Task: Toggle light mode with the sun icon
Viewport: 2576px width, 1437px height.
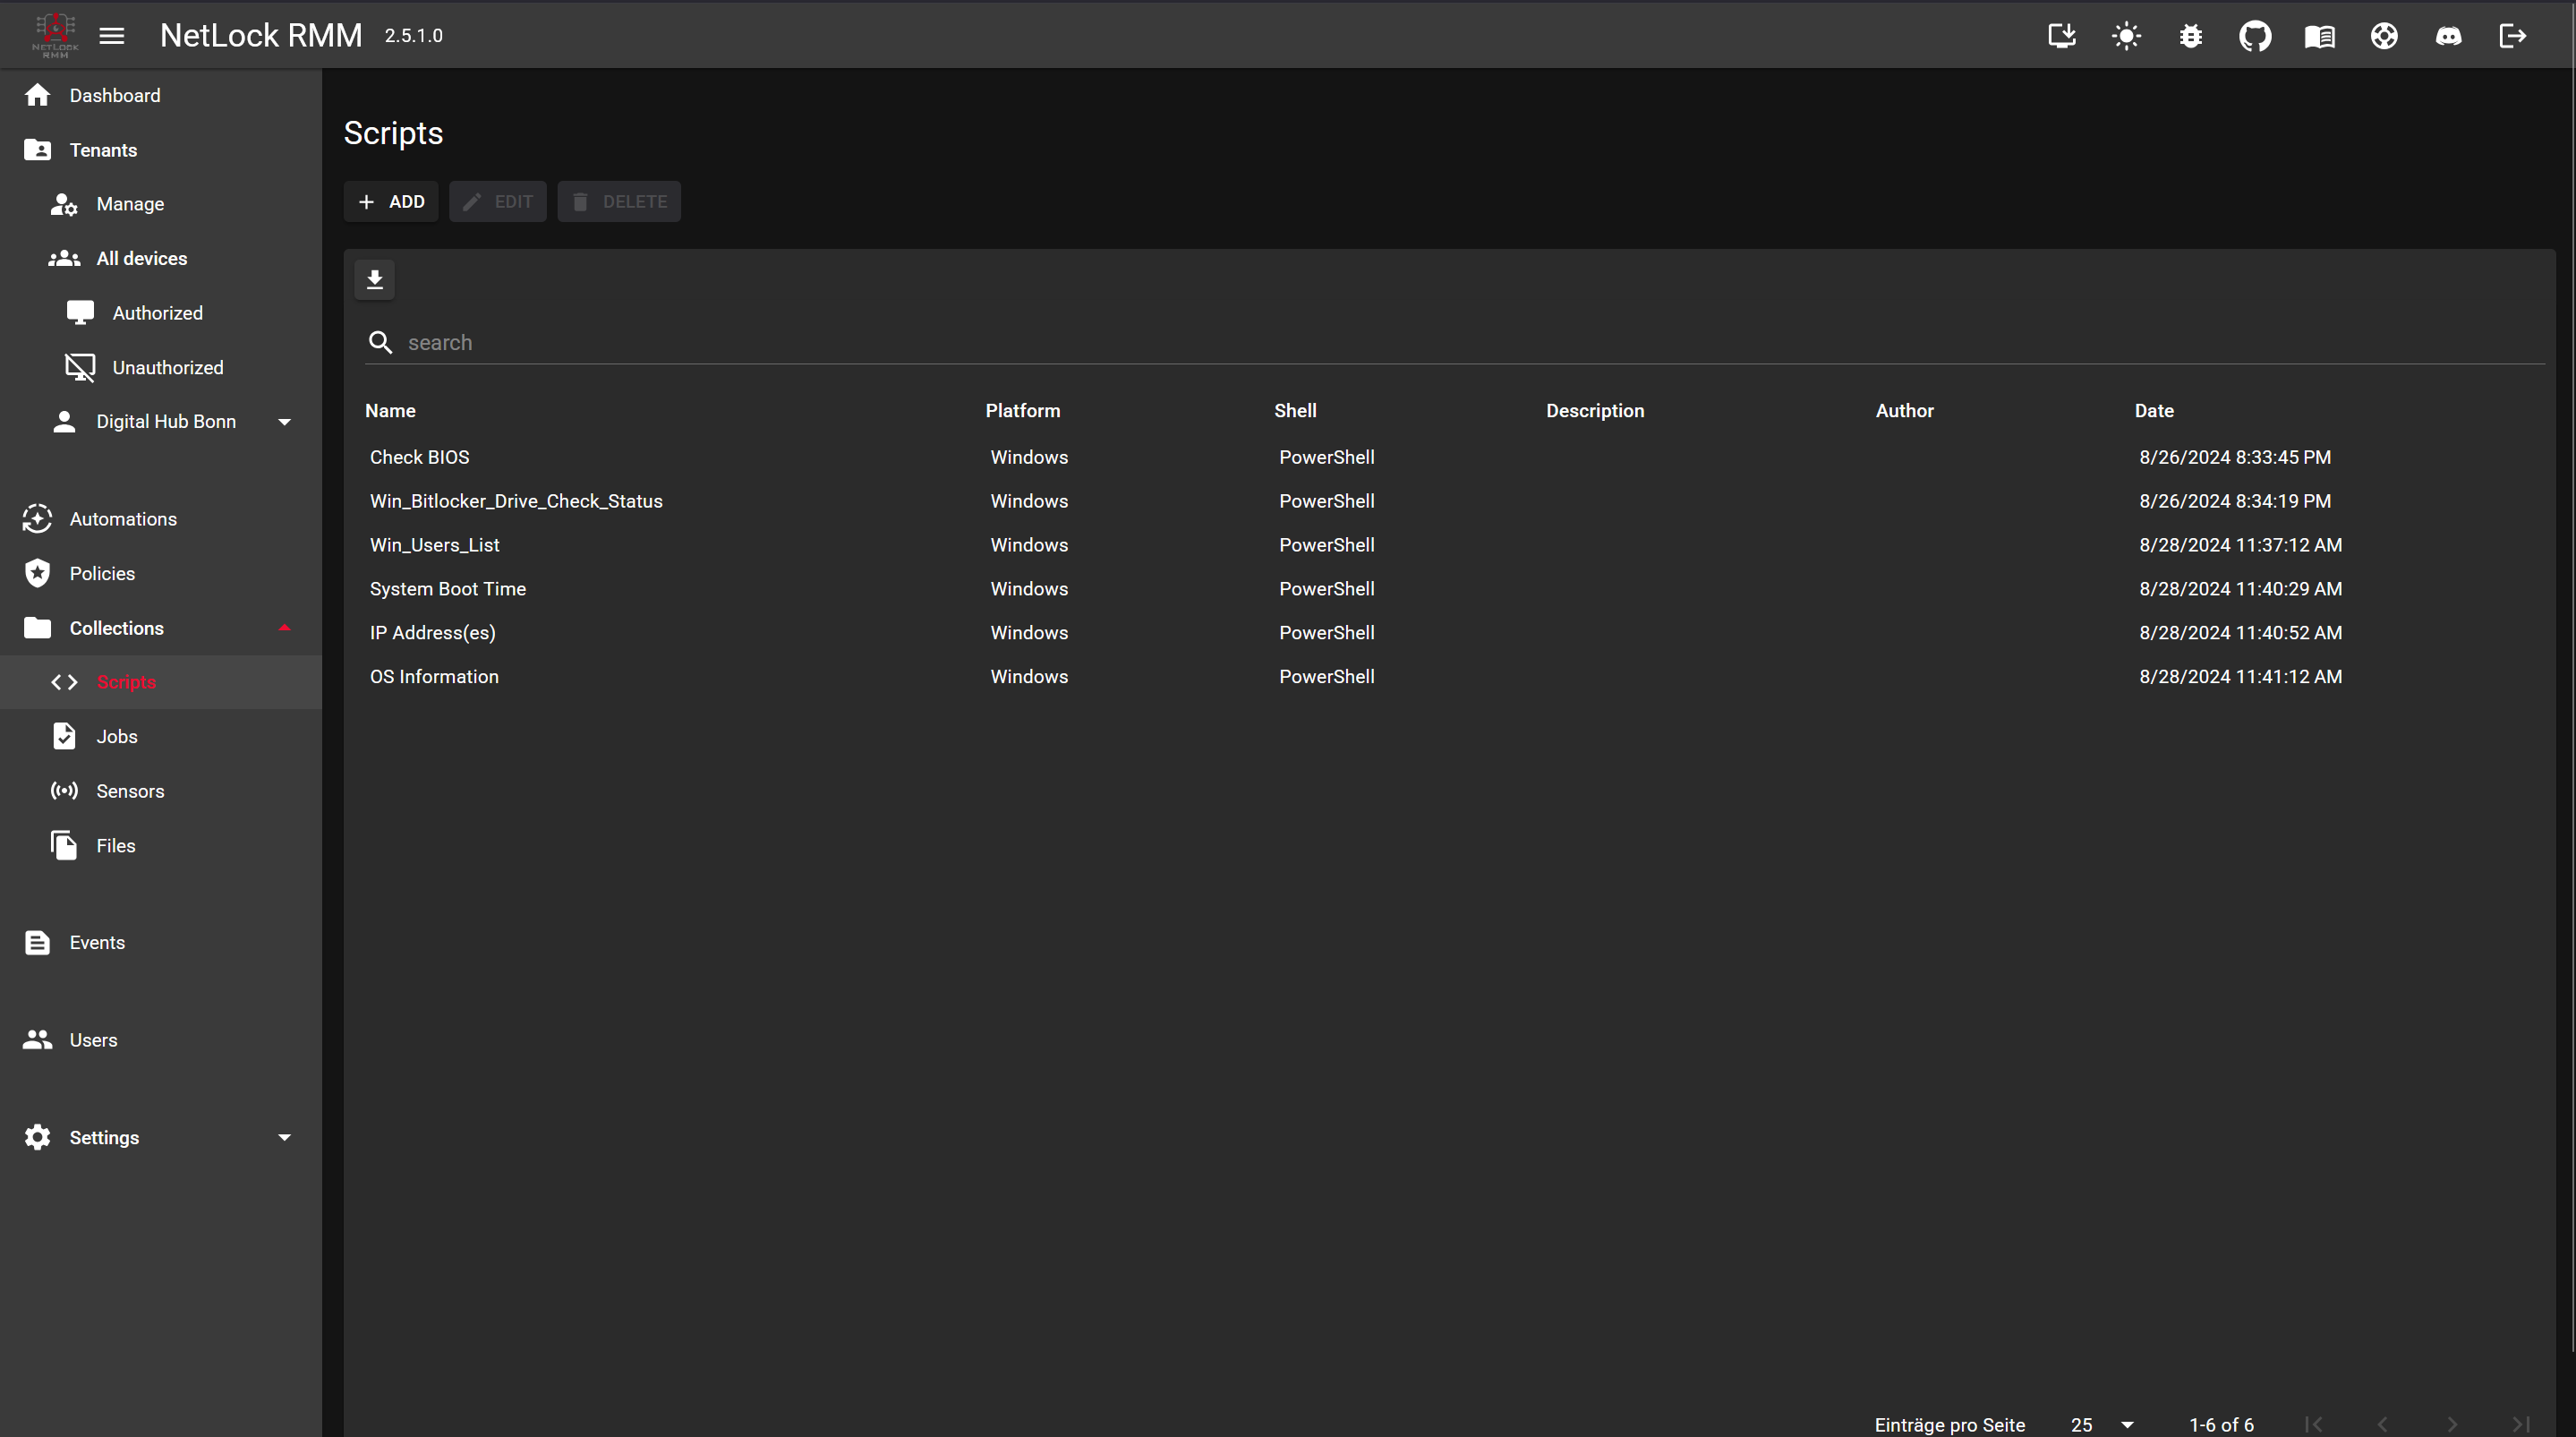Action: (x=2126, y=36)
